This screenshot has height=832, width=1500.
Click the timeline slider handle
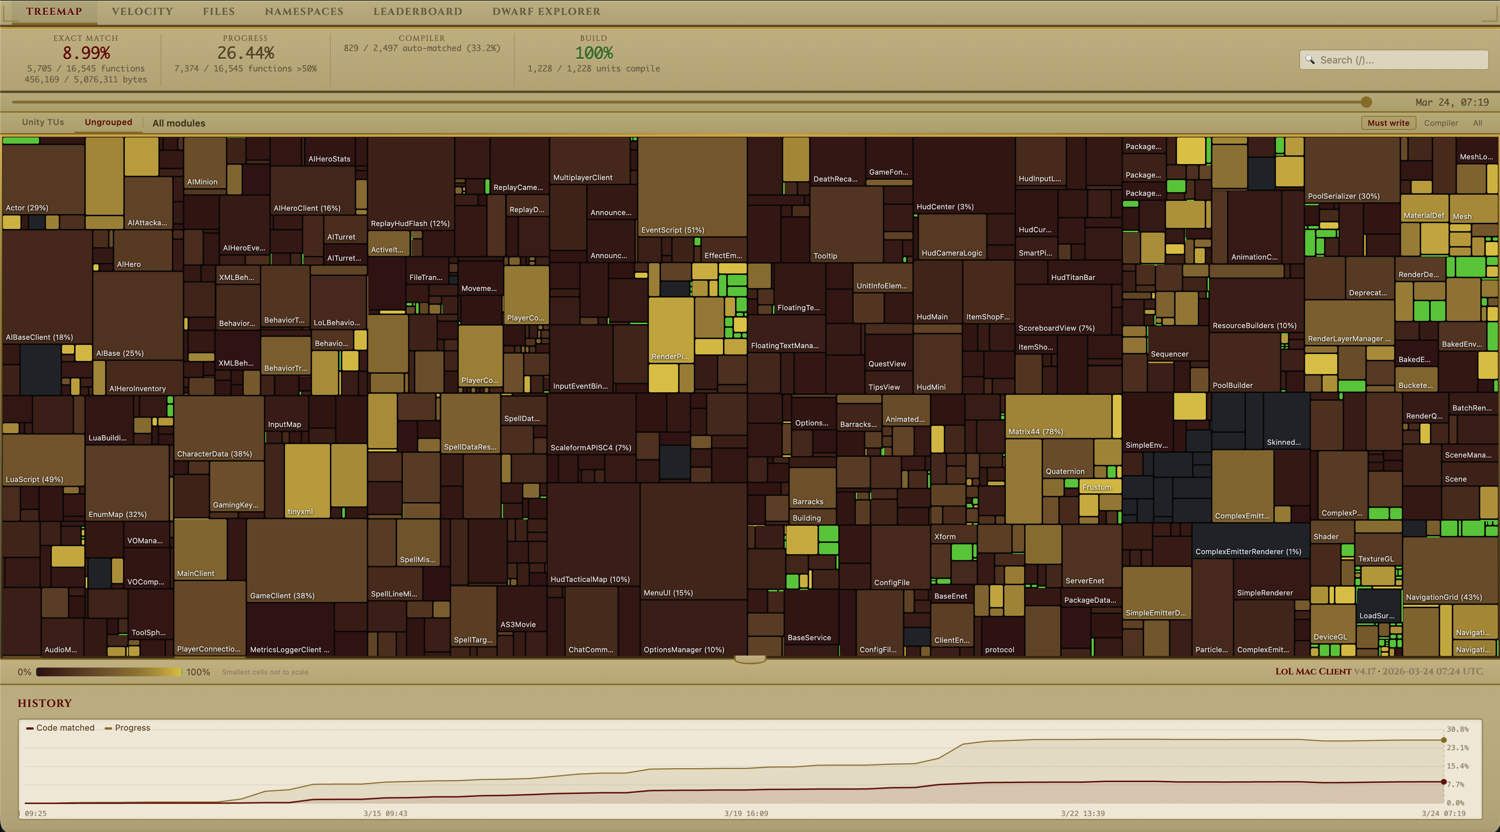tap(1366, 102)
